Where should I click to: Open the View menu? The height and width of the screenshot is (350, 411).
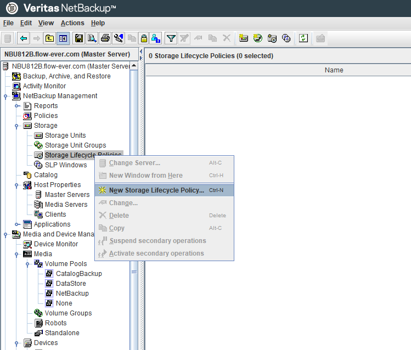coord(46,23)
